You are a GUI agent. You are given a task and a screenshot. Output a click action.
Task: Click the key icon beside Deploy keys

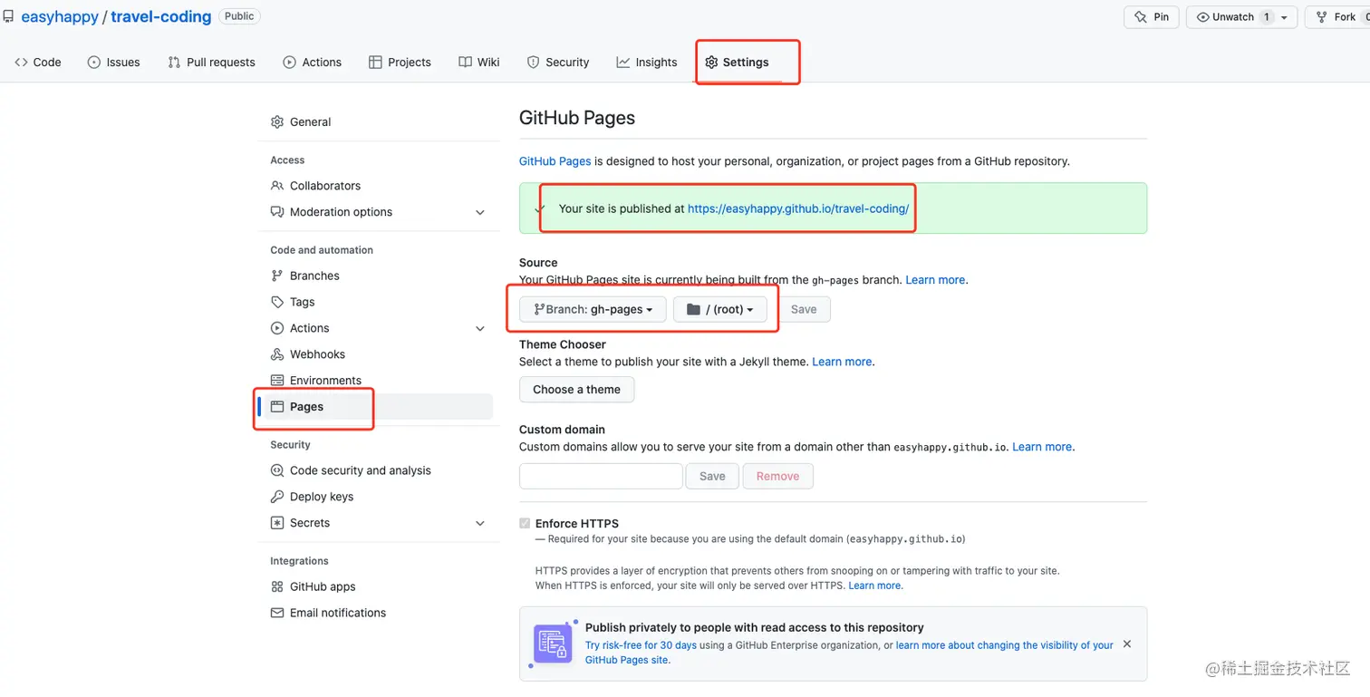[x=277, y=497]
